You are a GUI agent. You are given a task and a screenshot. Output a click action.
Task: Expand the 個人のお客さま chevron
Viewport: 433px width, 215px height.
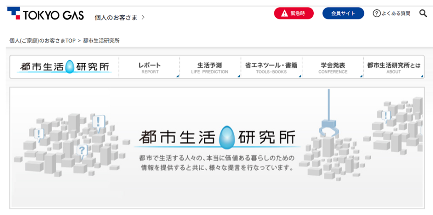(143, 17)
